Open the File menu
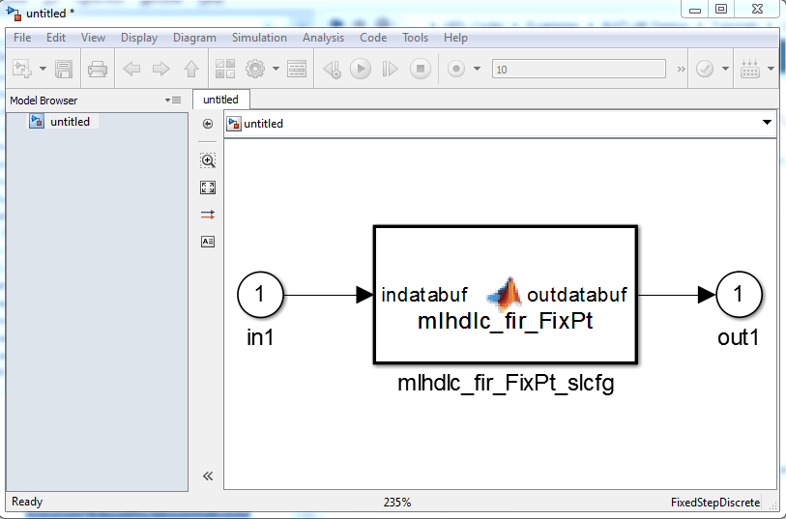 (x=22, y=38)
